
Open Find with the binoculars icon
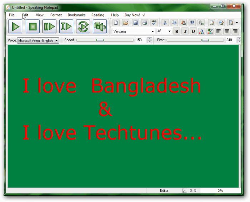192,23
